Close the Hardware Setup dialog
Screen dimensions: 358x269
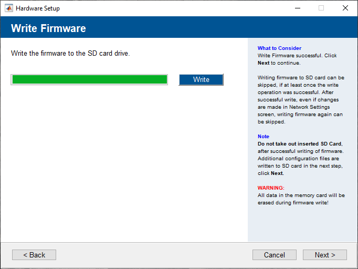click(x=345, y=8)
